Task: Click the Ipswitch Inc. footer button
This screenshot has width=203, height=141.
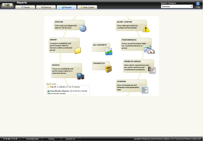Action: 71,139
